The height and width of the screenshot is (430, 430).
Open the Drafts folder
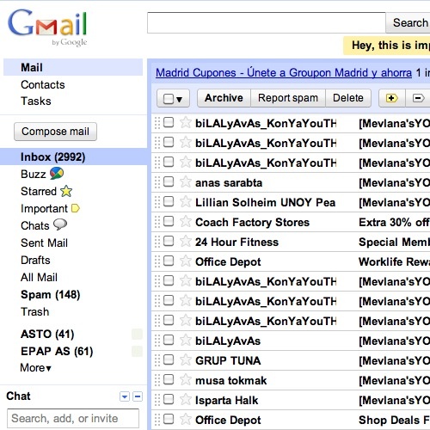pyautogui.click(x=35, y=260)
